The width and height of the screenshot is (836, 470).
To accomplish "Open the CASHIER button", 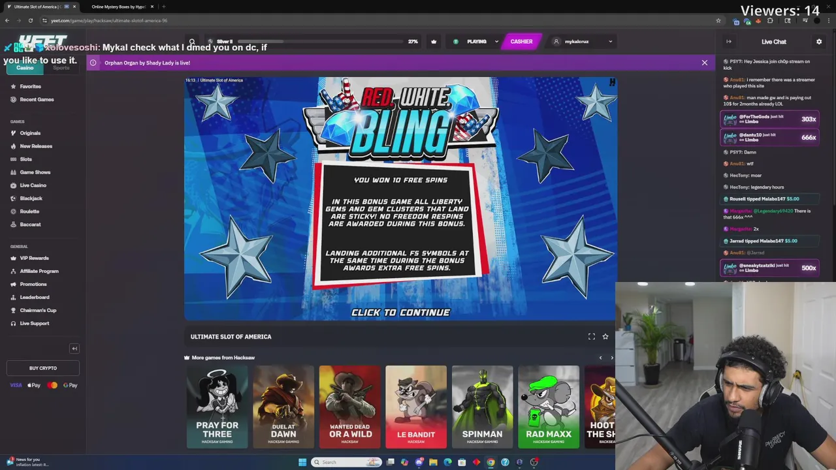I will [521, 42].
